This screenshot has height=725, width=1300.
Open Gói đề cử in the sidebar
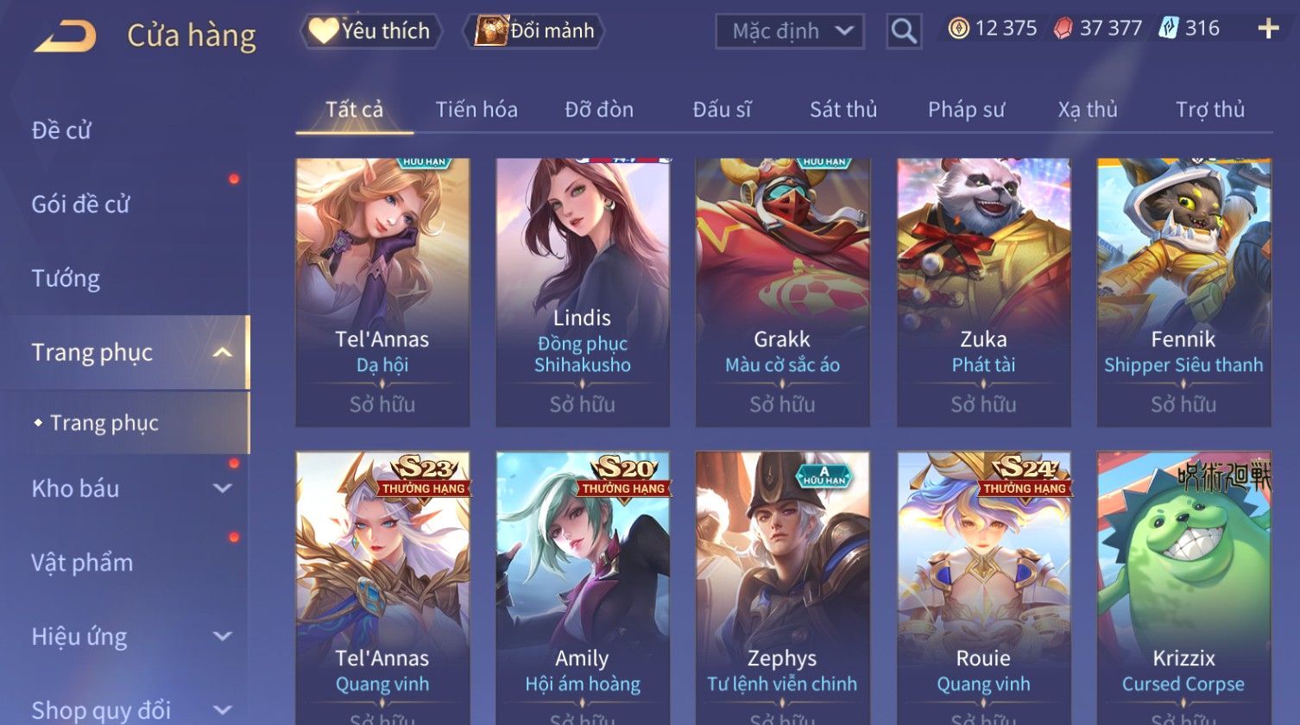[x=80, y=205]
